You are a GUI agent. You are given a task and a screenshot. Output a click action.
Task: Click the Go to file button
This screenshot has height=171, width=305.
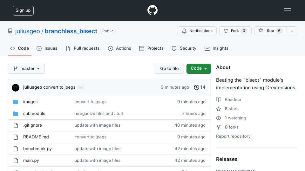click(169, 69)
